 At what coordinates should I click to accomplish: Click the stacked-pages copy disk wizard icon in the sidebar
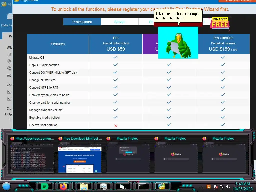(9, 68)
